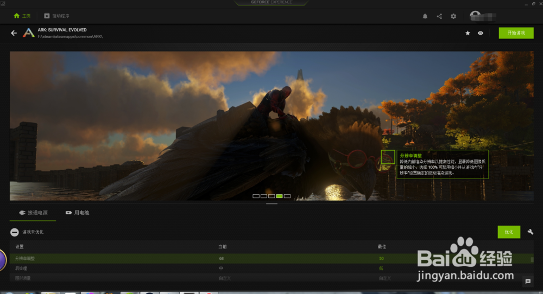Open the feedback chat icon at bottom right
This screenshot has height=294, width=543.
pyautogui.click(x=528, y=281)
